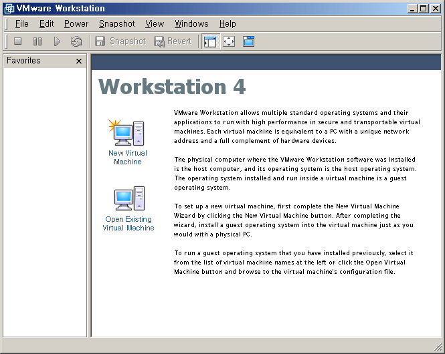Click the Reset circular arrows icon
Screen dimensions: 445x354
coord(76,41)
